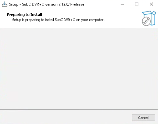Open the setup download icon in title bar
The image size is (158, 124).
[x=4, y=4]
